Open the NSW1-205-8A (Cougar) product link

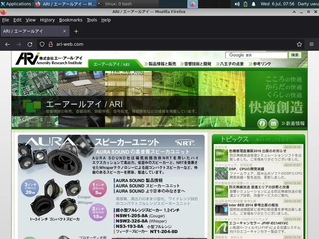(140, 216)
